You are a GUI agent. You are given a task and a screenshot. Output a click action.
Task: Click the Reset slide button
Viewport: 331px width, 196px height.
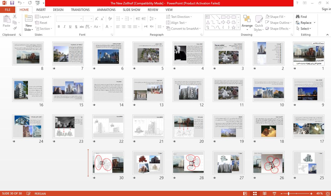pos(41,23)
